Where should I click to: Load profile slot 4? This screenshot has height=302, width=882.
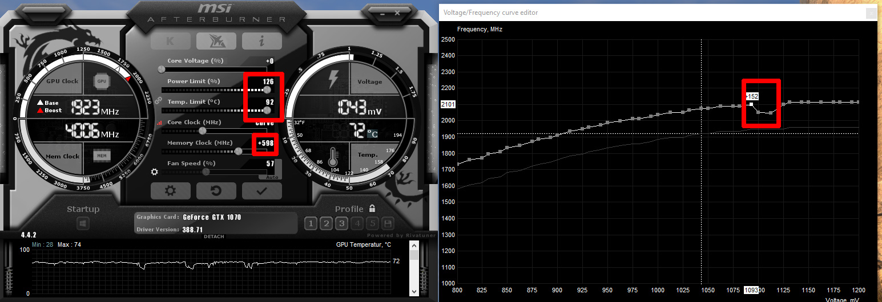pos(357,223)
